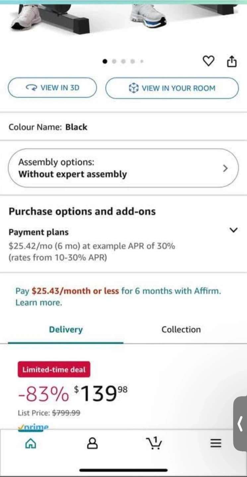Follow the Affirm Learn more link
The height and width of the screenshot is (477, 247).
coord(38,303)
